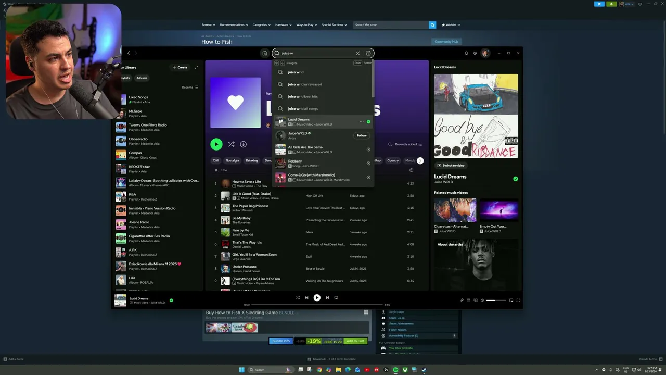Toggle shuffle in the bottom player controls
Viewport: 666px width, 375px height.
pos(298,298)
